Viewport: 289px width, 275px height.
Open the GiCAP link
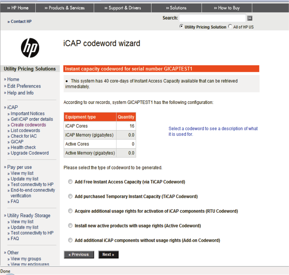tap(17, 142)
